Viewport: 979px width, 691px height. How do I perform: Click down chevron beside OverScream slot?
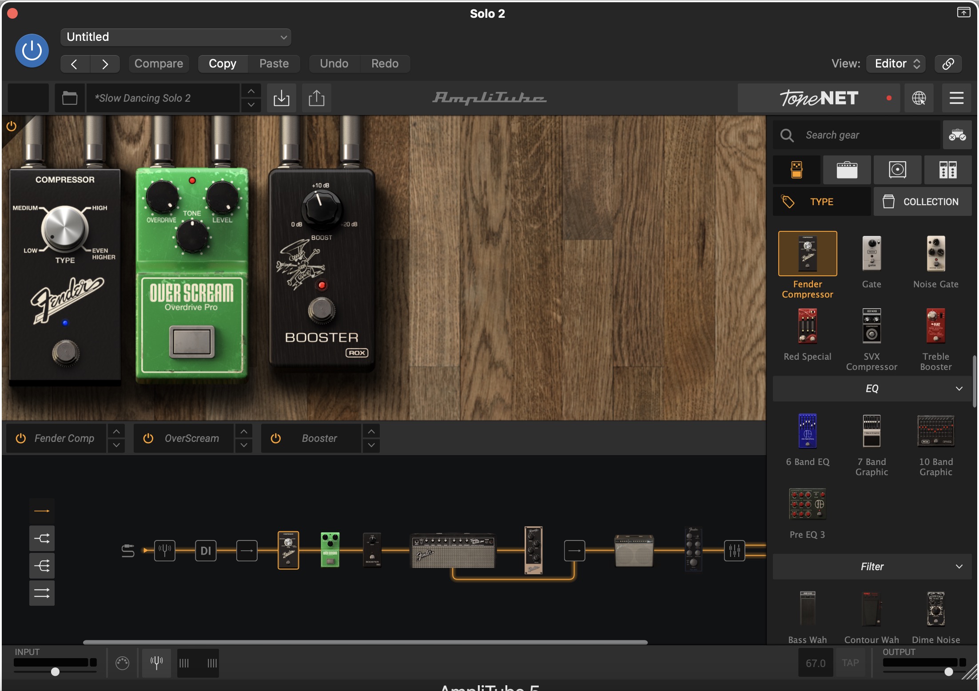244,445
